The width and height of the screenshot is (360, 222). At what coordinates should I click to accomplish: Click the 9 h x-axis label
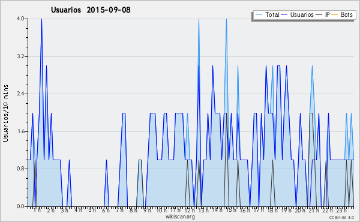(x=147, y=210)
